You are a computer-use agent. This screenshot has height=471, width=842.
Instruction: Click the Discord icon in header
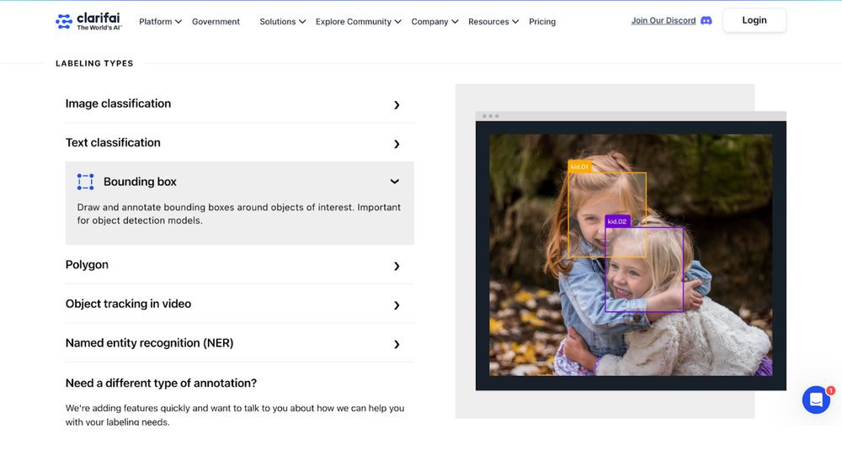[x=706, y=21]
